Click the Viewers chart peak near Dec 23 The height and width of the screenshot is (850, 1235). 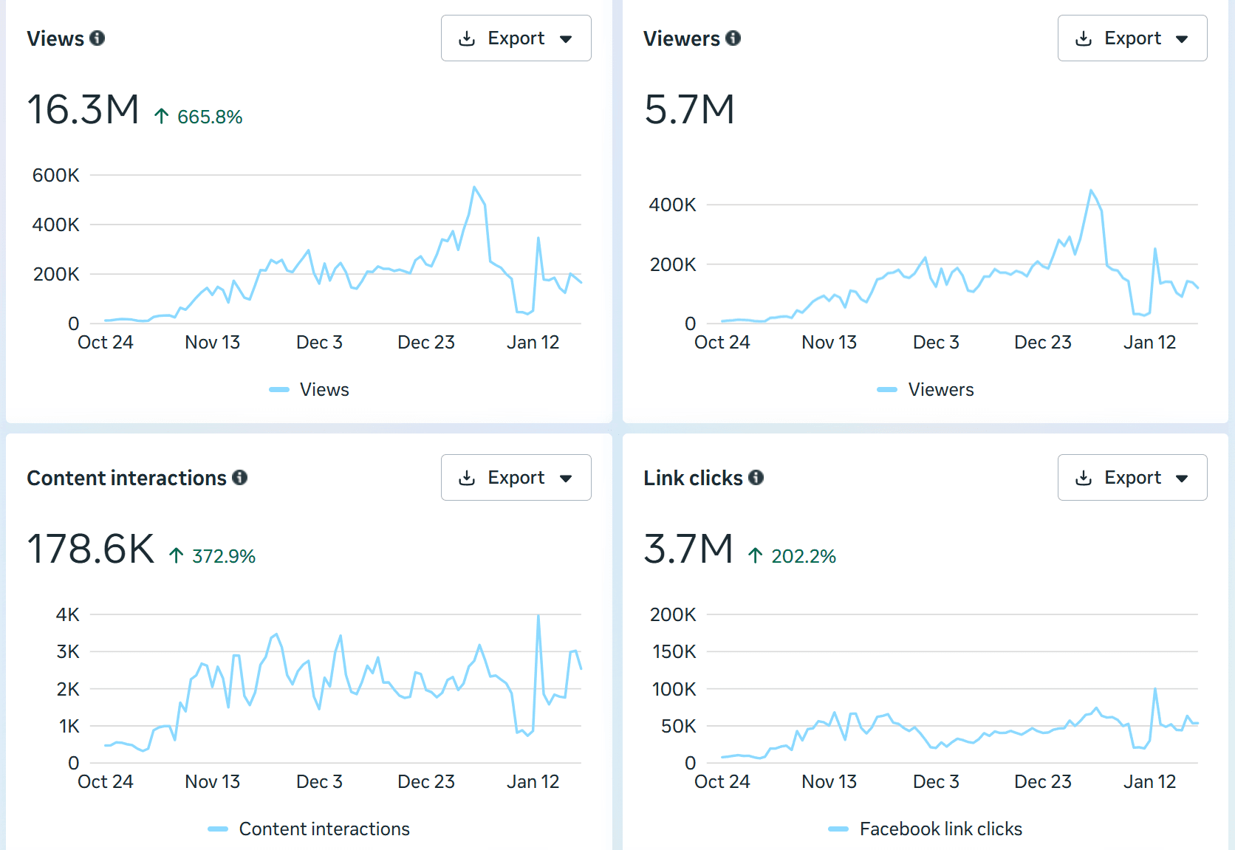click(x=1092, y=192)
